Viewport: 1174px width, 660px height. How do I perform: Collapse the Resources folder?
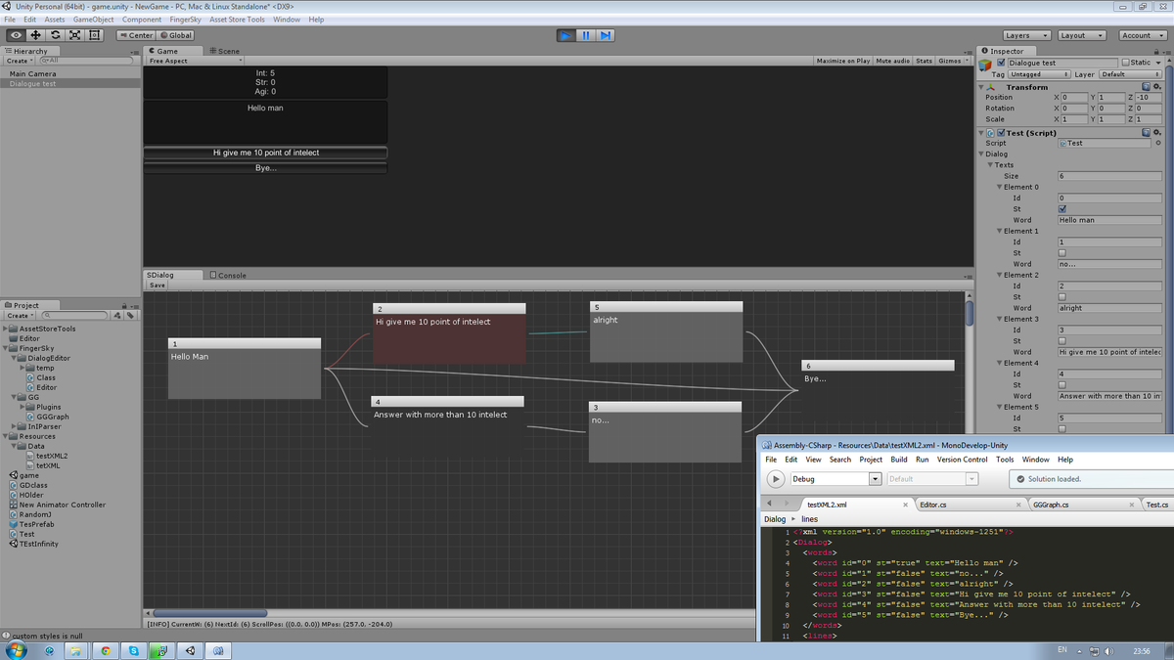click(x=6, y=436)
